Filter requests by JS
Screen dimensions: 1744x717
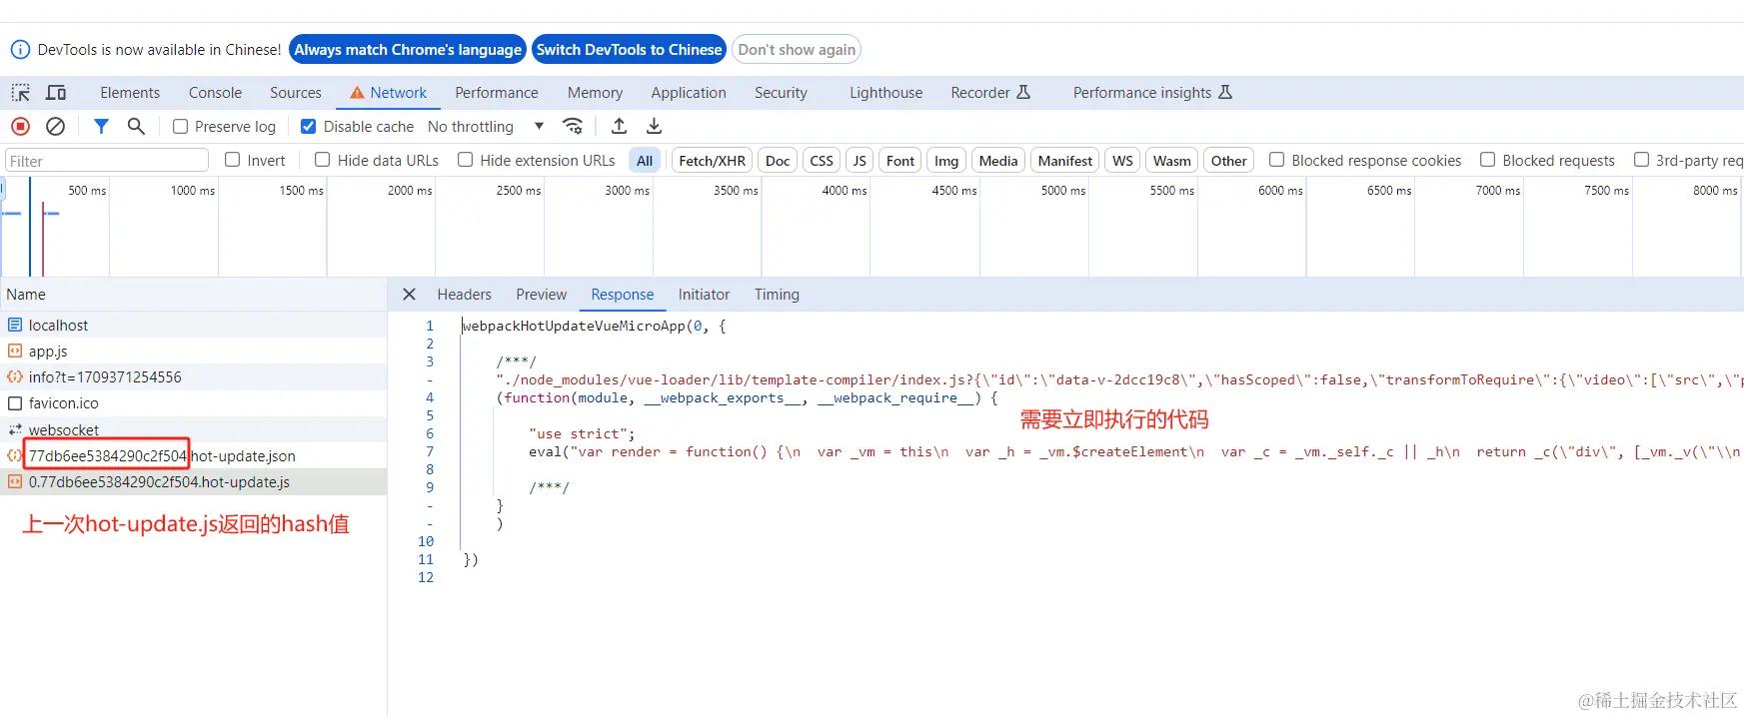(x=860, y=161)
